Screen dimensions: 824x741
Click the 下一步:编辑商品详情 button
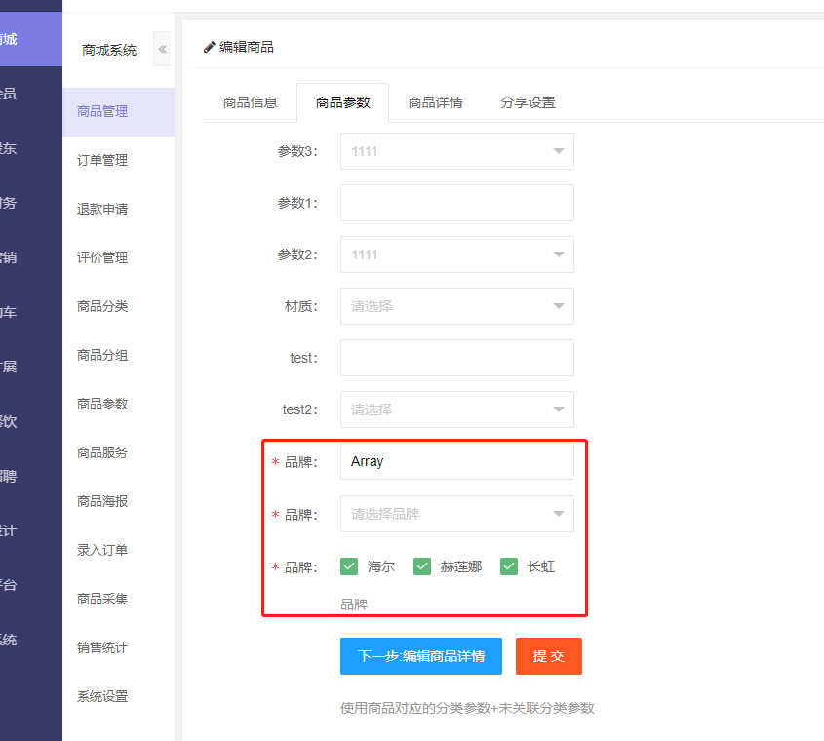pyautogui.click(x=420, y=656)
